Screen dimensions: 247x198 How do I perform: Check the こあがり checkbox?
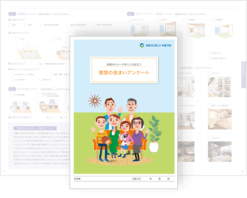pos(159,20)
